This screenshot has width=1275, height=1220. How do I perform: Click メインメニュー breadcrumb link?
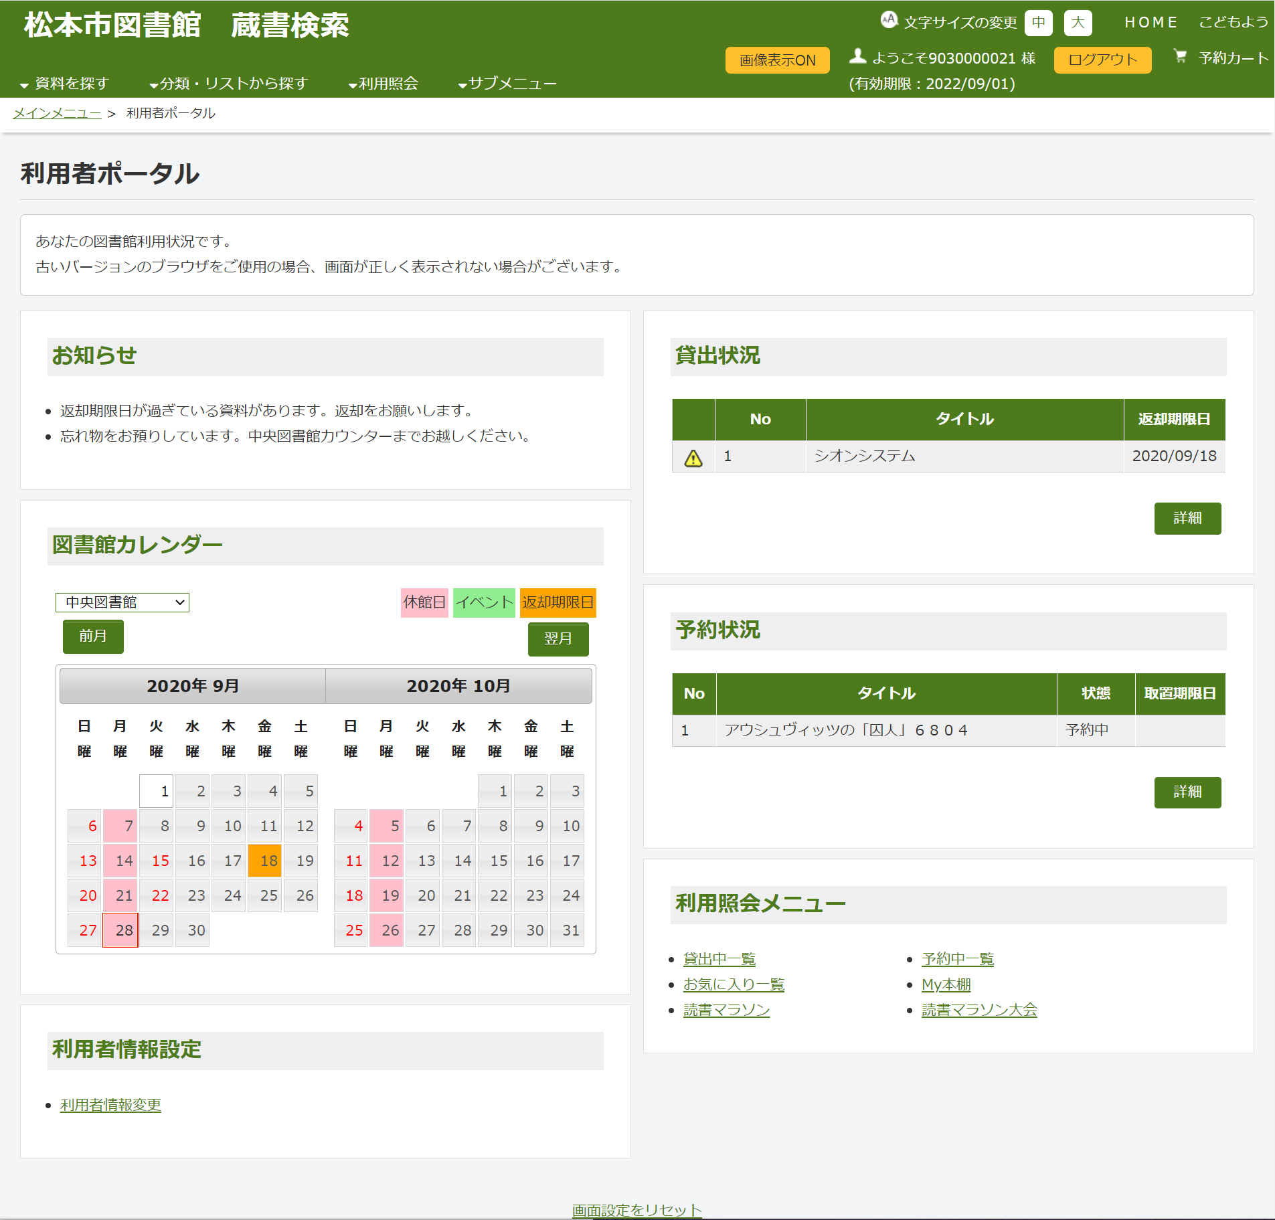(57, 113)
